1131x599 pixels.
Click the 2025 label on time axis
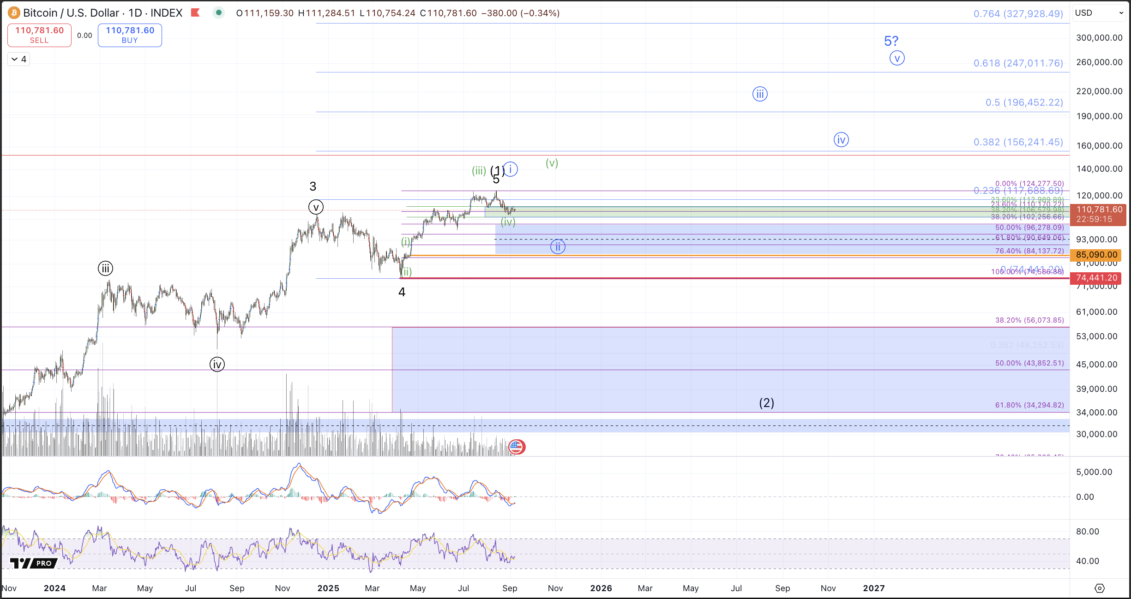[x=328, y=588]
